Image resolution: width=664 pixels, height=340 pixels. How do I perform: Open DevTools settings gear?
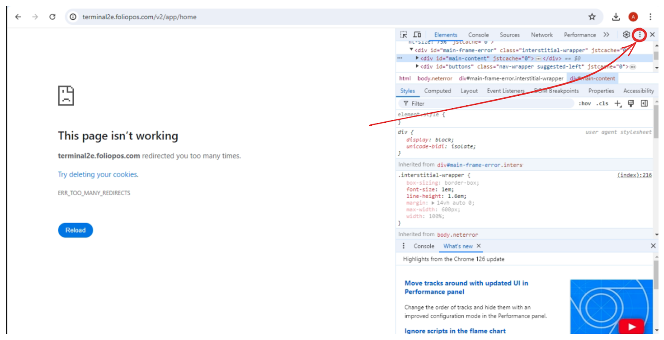[626, 35]
